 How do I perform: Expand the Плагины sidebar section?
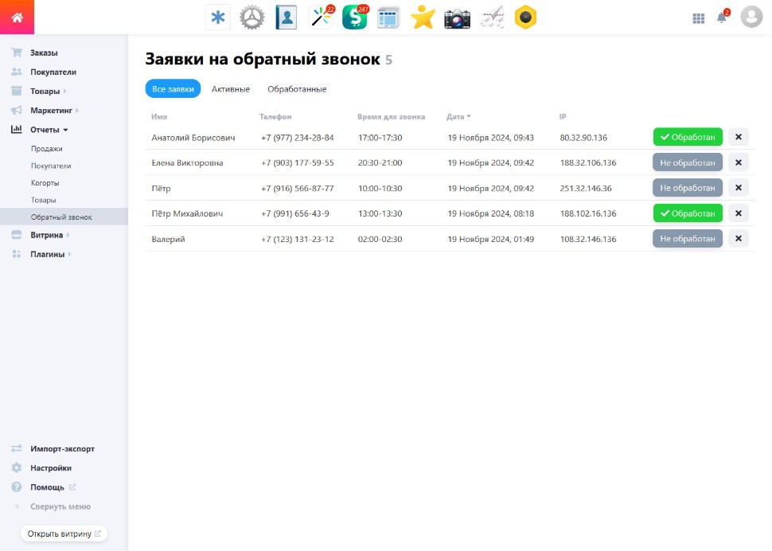pos(51,254)
